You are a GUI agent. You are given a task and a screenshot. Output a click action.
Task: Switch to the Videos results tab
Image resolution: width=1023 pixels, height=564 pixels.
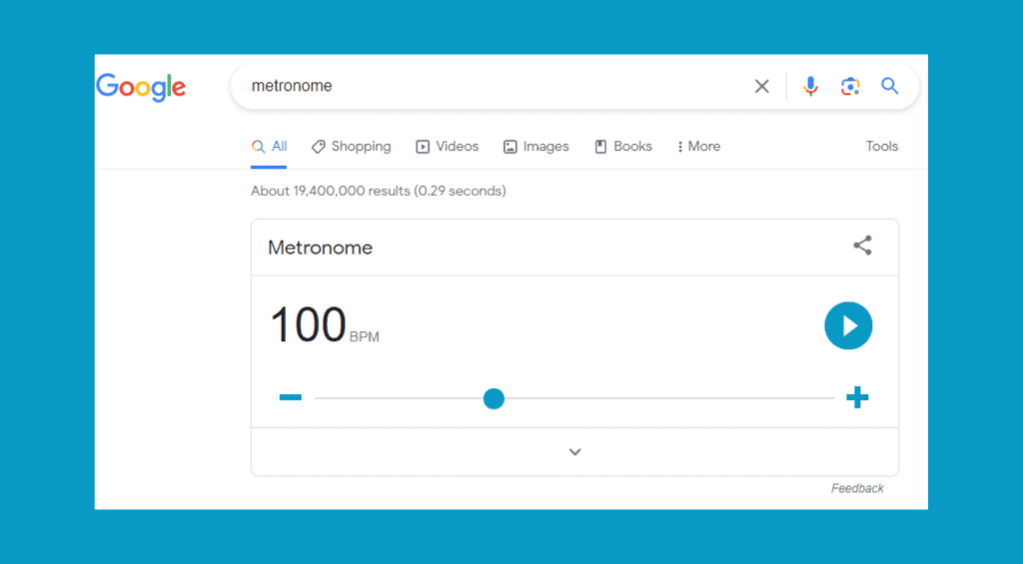coord(448,147)
